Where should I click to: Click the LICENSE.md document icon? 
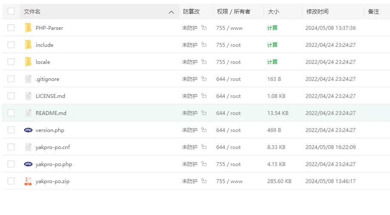click(x=28, y=96)
